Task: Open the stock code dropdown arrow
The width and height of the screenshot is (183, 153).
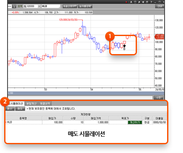Action: 39,6
